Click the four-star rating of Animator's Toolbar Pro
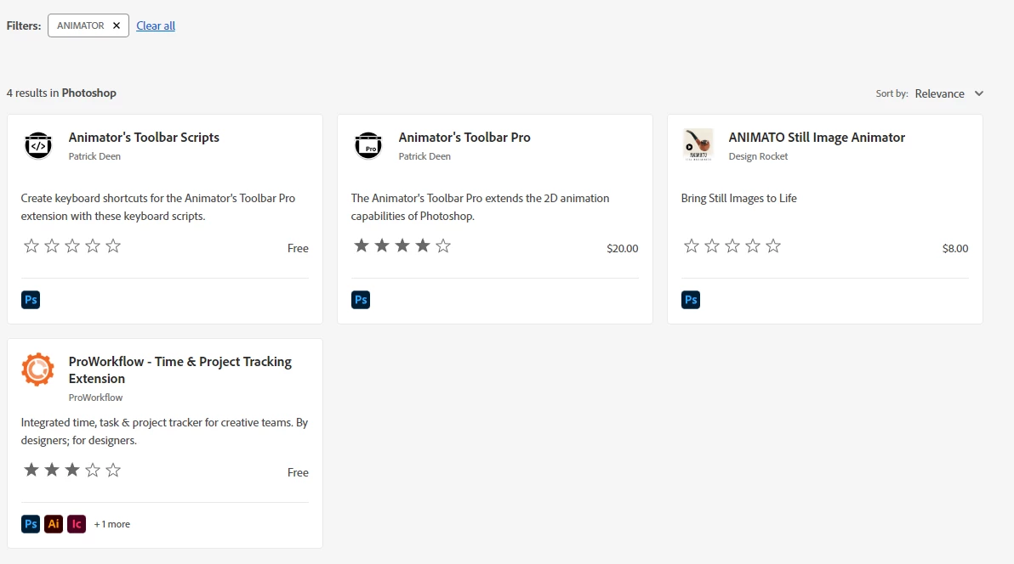This screenshot has width=1014, height=564. [402, 246]
